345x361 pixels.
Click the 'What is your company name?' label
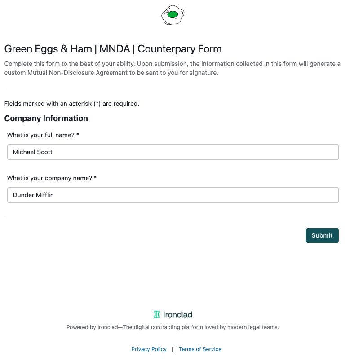pos(49,178)
